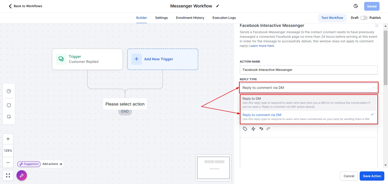Open the stats pie chart icon
The height and width of the screenshot is (184, 388).
pos(9,91)
